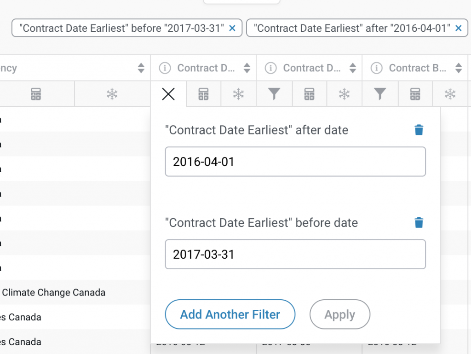Open the calculator summary icon on Agency column

(36, 94)
